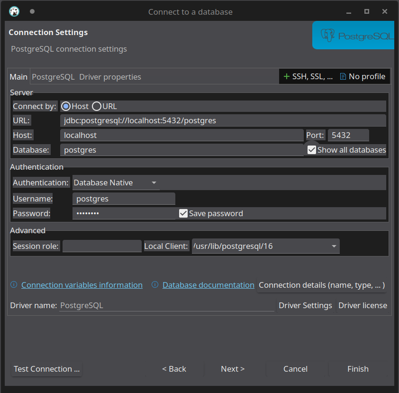Click the Username field
Image resolution: width=399 pixels, height=393 pixels.
pyautogui.click(x=124, y=199)
